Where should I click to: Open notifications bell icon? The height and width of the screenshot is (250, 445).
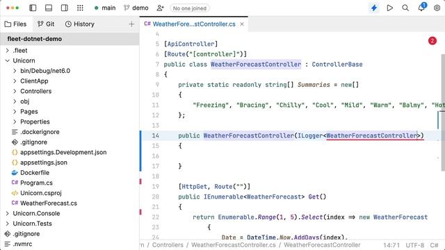point(421,8)
